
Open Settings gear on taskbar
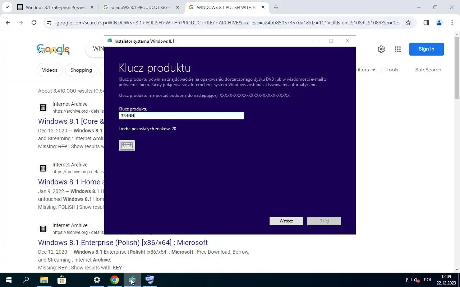pos(97,280)
